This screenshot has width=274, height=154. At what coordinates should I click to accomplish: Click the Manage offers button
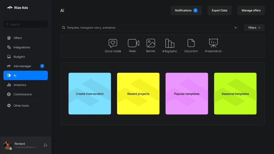tap(251, 10)
